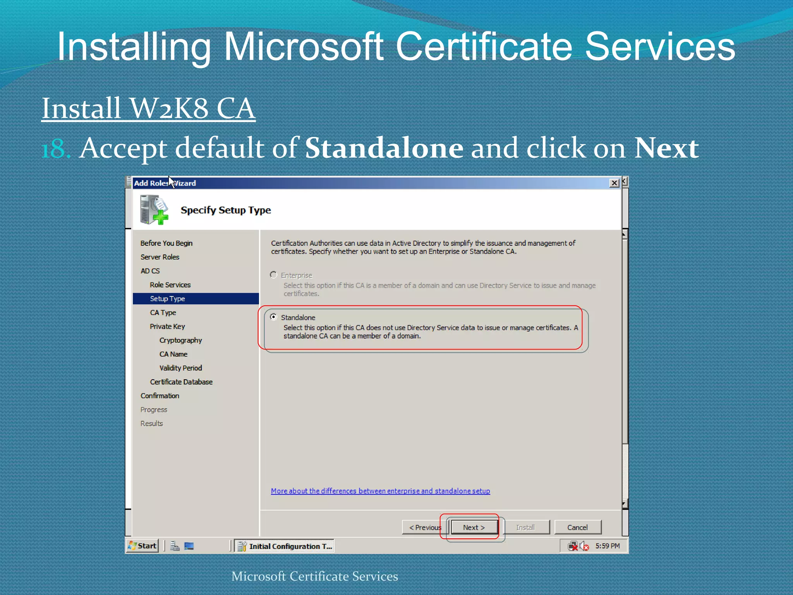Open Private Key step
The width and height of the screenshot is (793, 595).
tap(167, 327)
